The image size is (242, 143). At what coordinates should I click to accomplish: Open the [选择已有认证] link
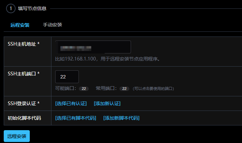pos(71,103)
